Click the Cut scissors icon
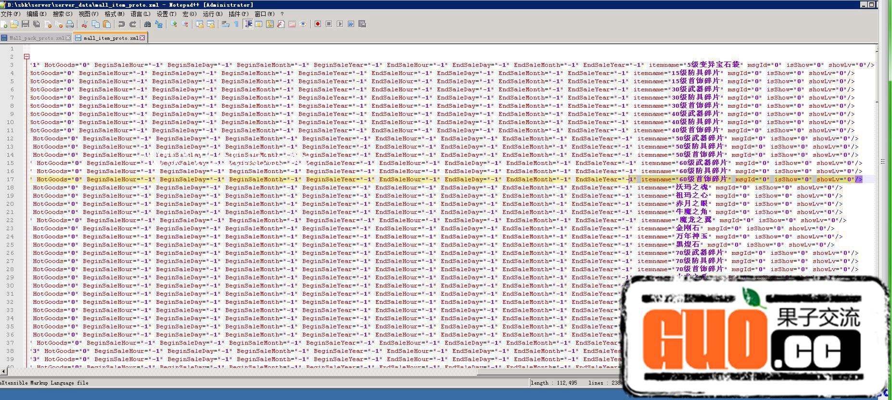 point(85,24)
